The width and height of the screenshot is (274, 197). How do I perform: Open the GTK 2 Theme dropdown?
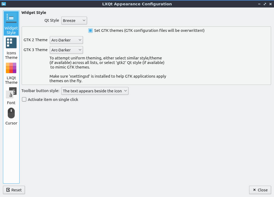[66, 40]
